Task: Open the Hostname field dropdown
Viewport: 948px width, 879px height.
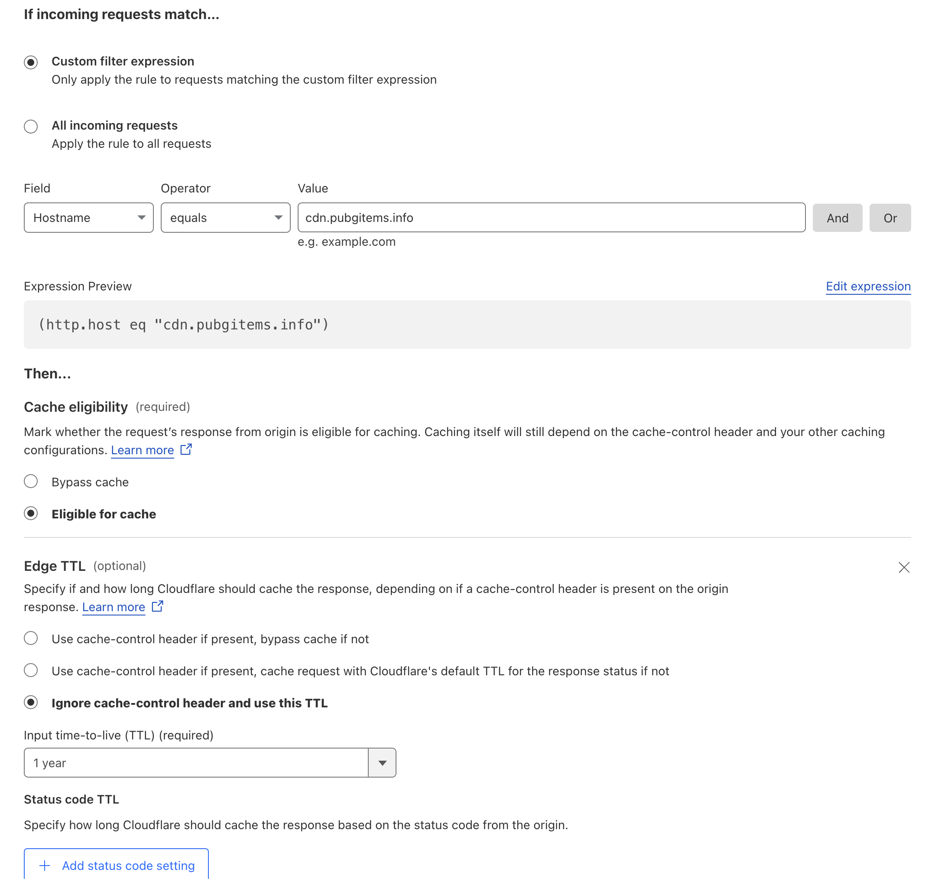Action: pos(88,218)
